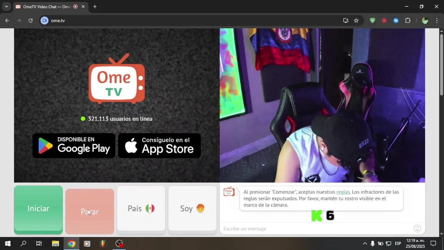Open the green shield extension icon

click(x=373, y=20)
